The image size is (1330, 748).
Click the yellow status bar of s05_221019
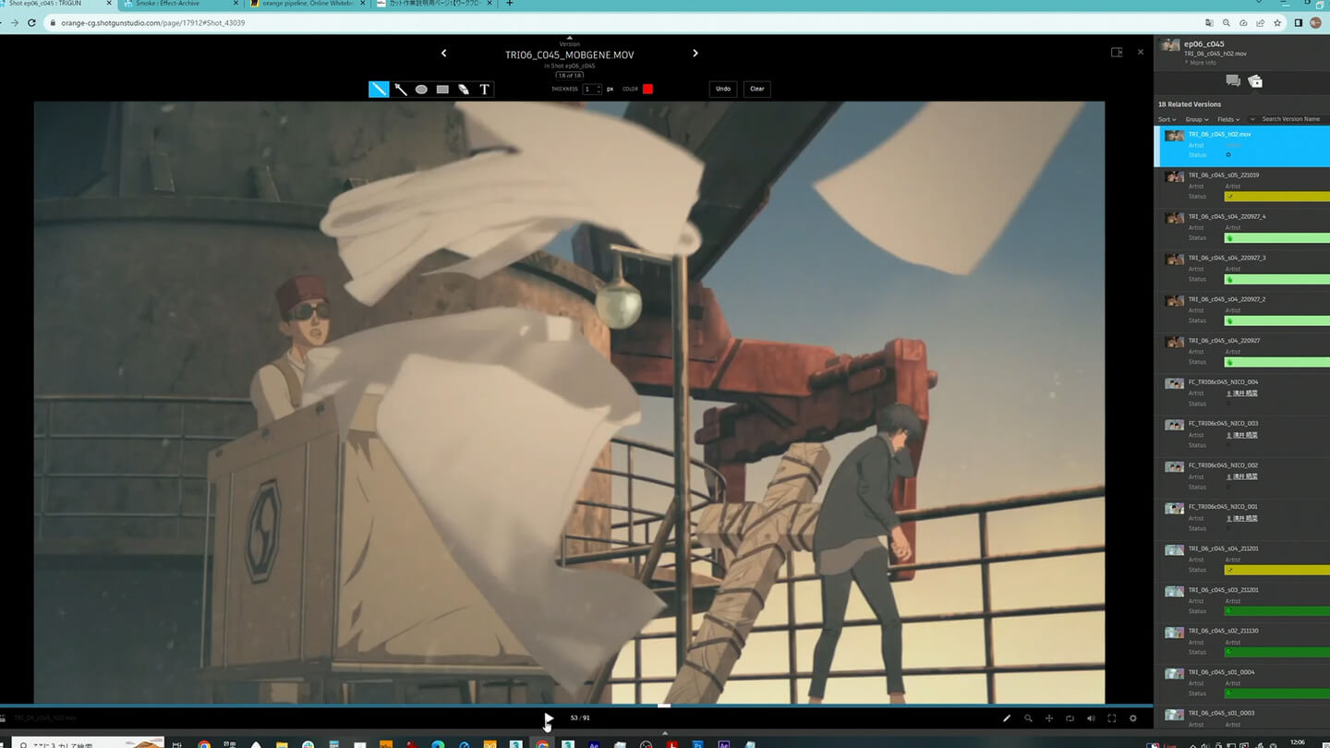[1276, 197]
